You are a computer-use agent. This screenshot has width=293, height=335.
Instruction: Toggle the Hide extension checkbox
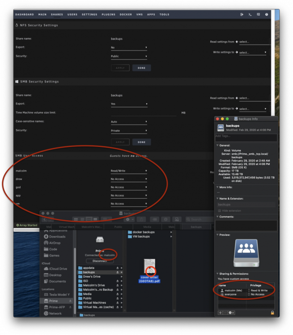click(219, 211)
